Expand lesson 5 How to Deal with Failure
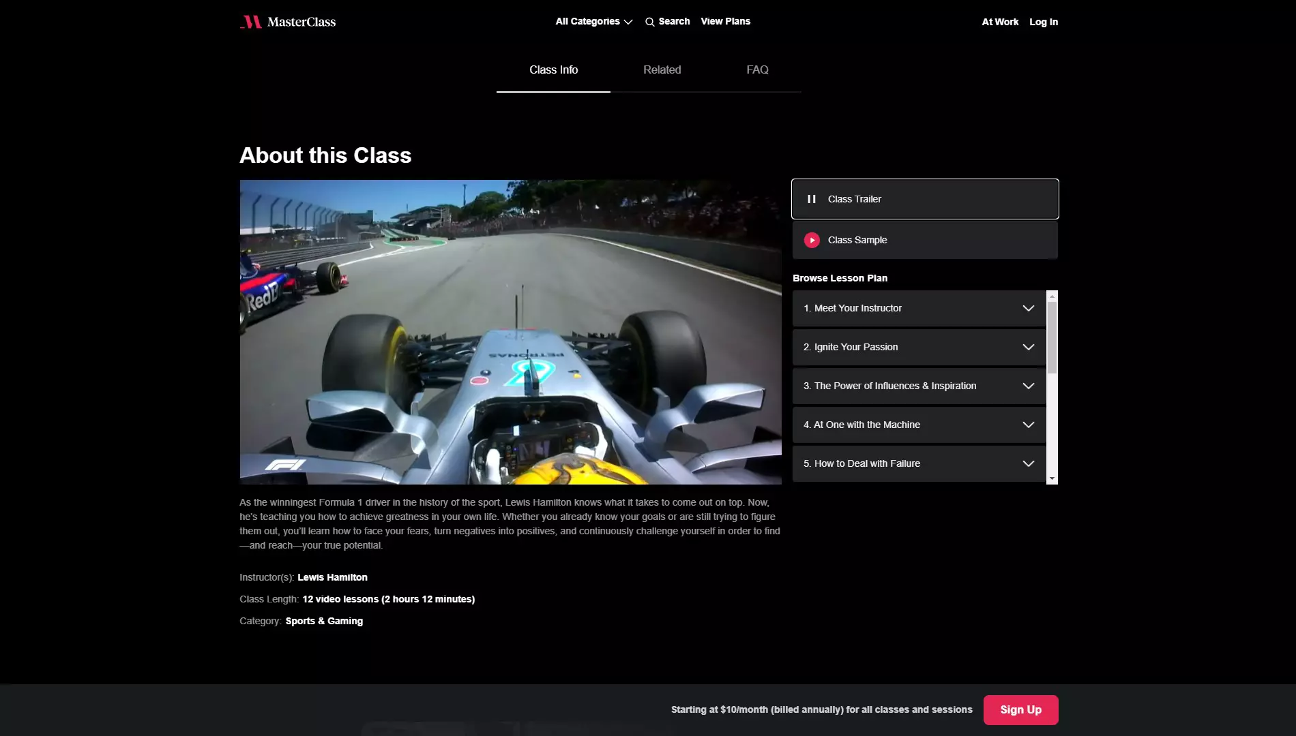 point(919,464)
